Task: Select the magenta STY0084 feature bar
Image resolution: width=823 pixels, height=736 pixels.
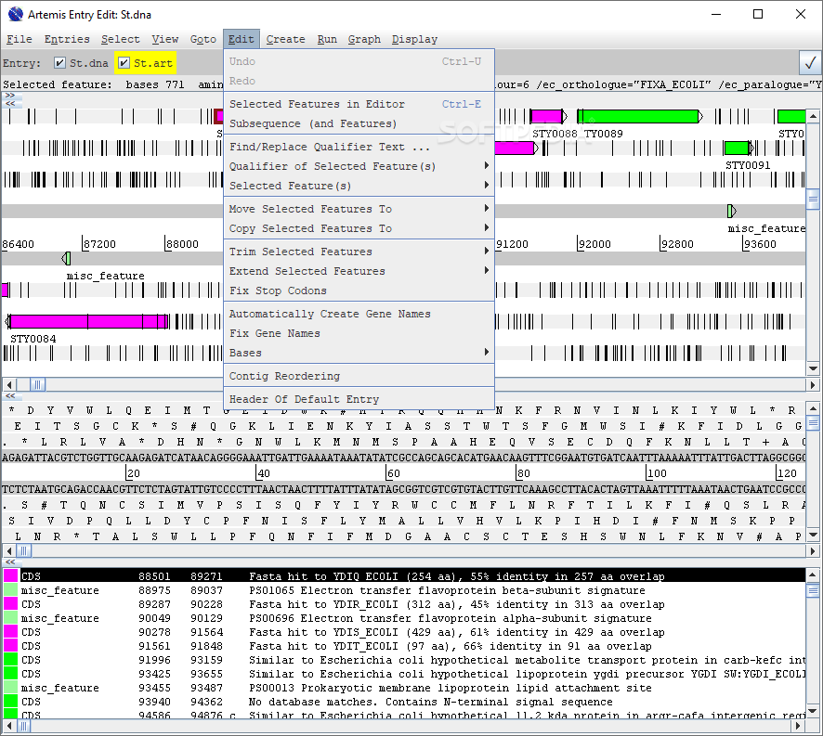Action: 87,321
